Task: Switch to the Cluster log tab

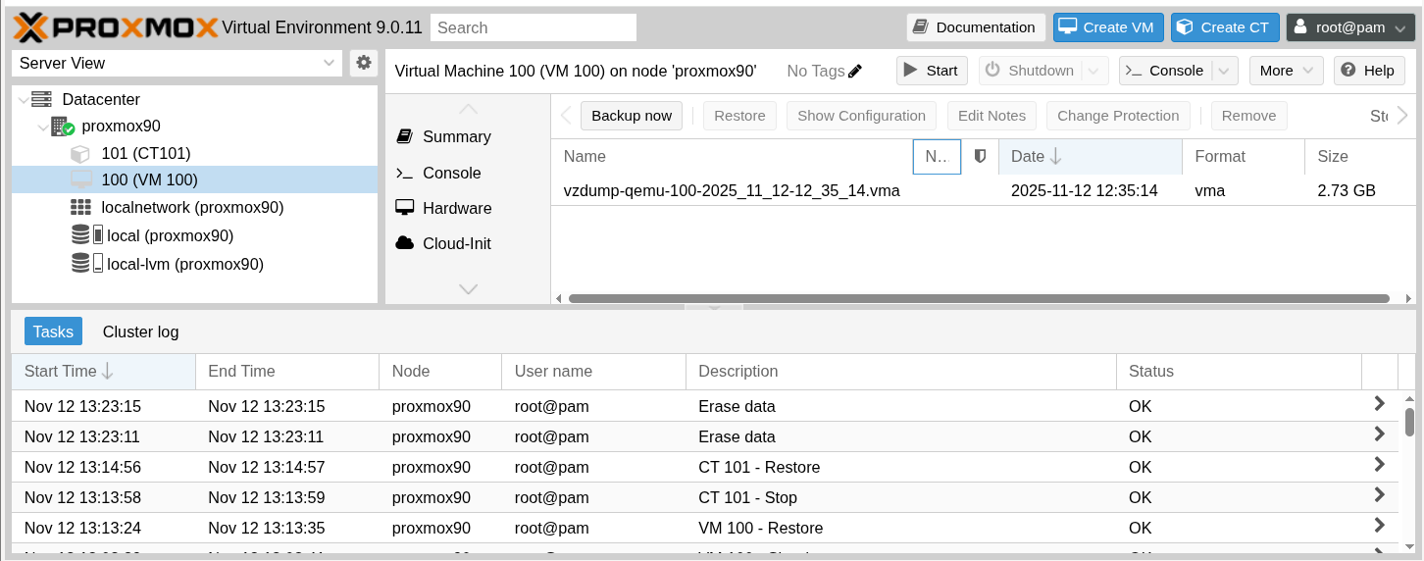Action: pyautogui.click(x=140, y=331)
